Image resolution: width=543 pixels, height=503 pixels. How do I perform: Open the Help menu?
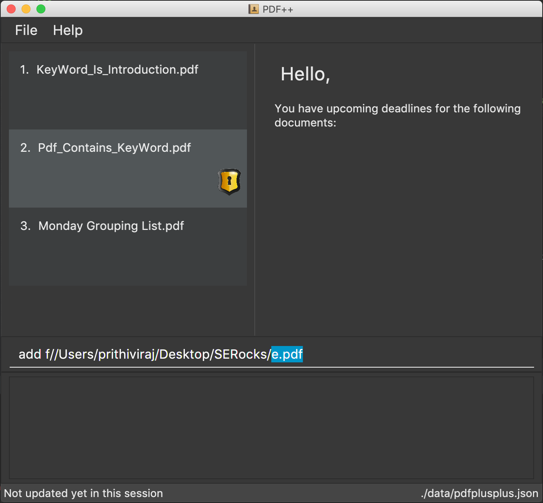coord(68,30)
